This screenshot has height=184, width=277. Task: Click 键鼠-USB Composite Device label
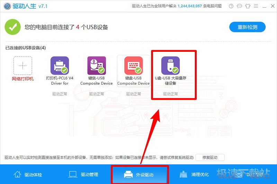coord(97,81)
